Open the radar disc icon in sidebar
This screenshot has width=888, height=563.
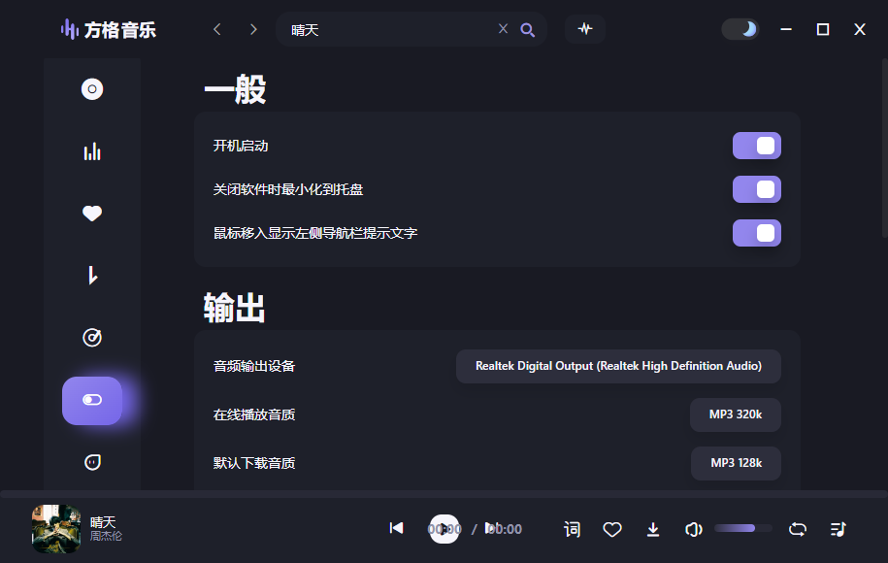coord(92,338)
